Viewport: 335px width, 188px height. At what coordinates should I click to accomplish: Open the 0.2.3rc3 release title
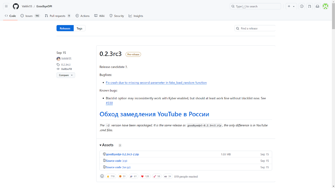[111, 54]
